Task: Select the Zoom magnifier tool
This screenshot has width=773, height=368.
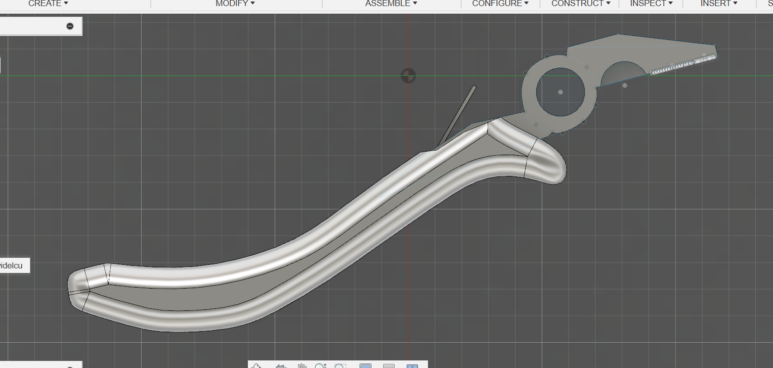Action: [x=320, y=365]
